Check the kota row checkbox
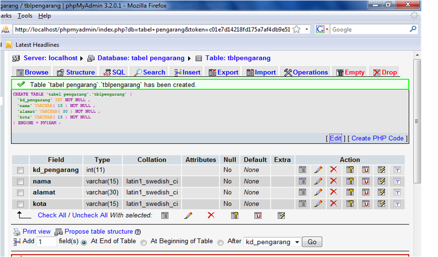Viewport: 438px width, 257px height. (21, 204)
